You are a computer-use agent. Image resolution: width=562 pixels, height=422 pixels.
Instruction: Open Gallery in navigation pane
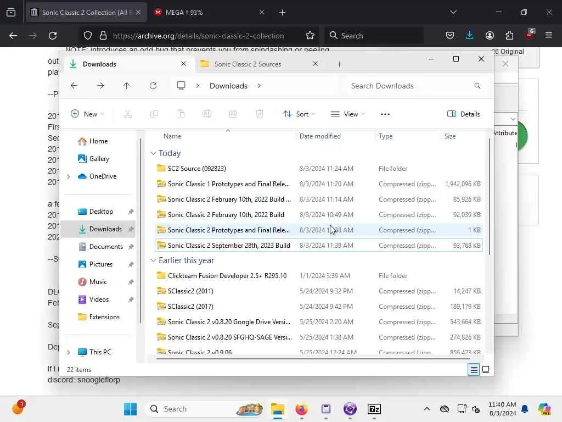tap(99, 159)
